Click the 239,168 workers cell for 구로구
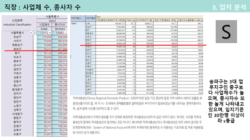The height and width of the screenshot is (140, 250). pos(60,73)
